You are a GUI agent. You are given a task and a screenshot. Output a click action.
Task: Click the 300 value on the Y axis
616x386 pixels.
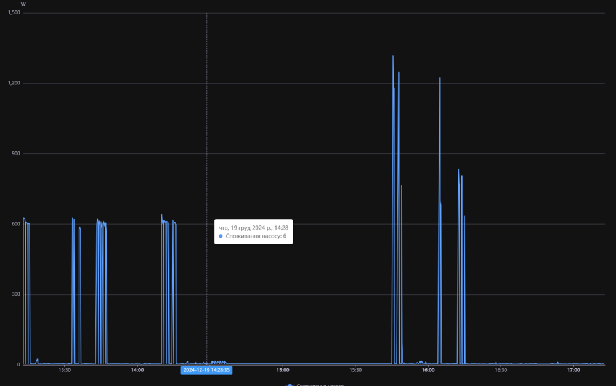(16, 294)
